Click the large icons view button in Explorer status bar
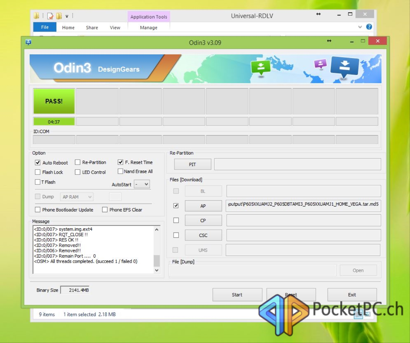410x343 pixels. click(367, 314)
